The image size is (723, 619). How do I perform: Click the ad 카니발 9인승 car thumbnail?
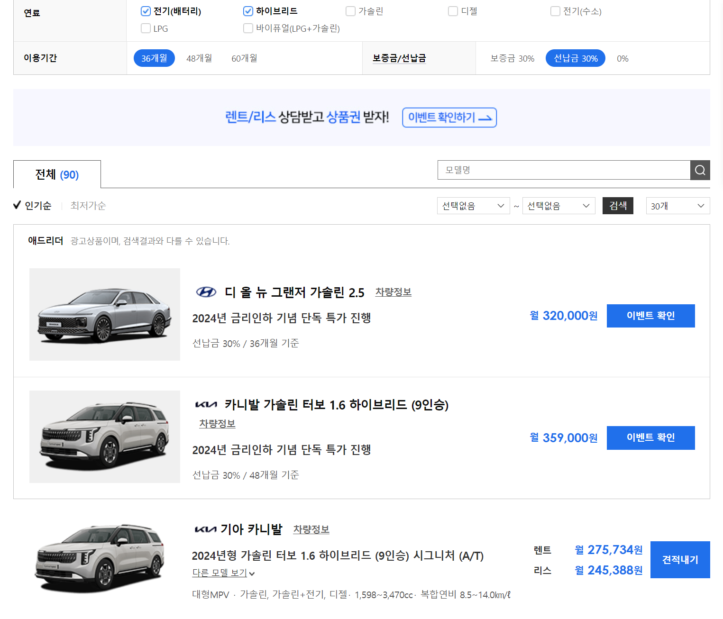105,437
